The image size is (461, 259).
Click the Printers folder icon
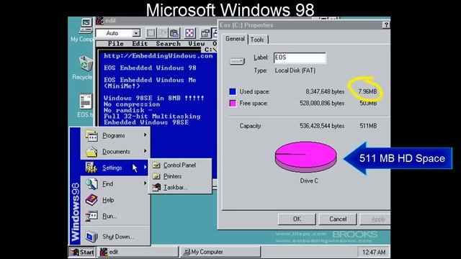pyautogui.click(x=156, y=176)
